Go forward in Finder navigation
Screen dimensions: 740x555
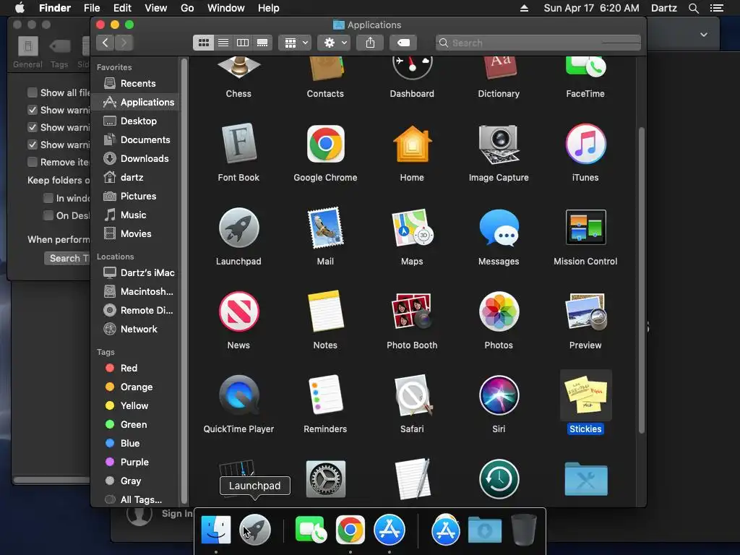(124, 43)
